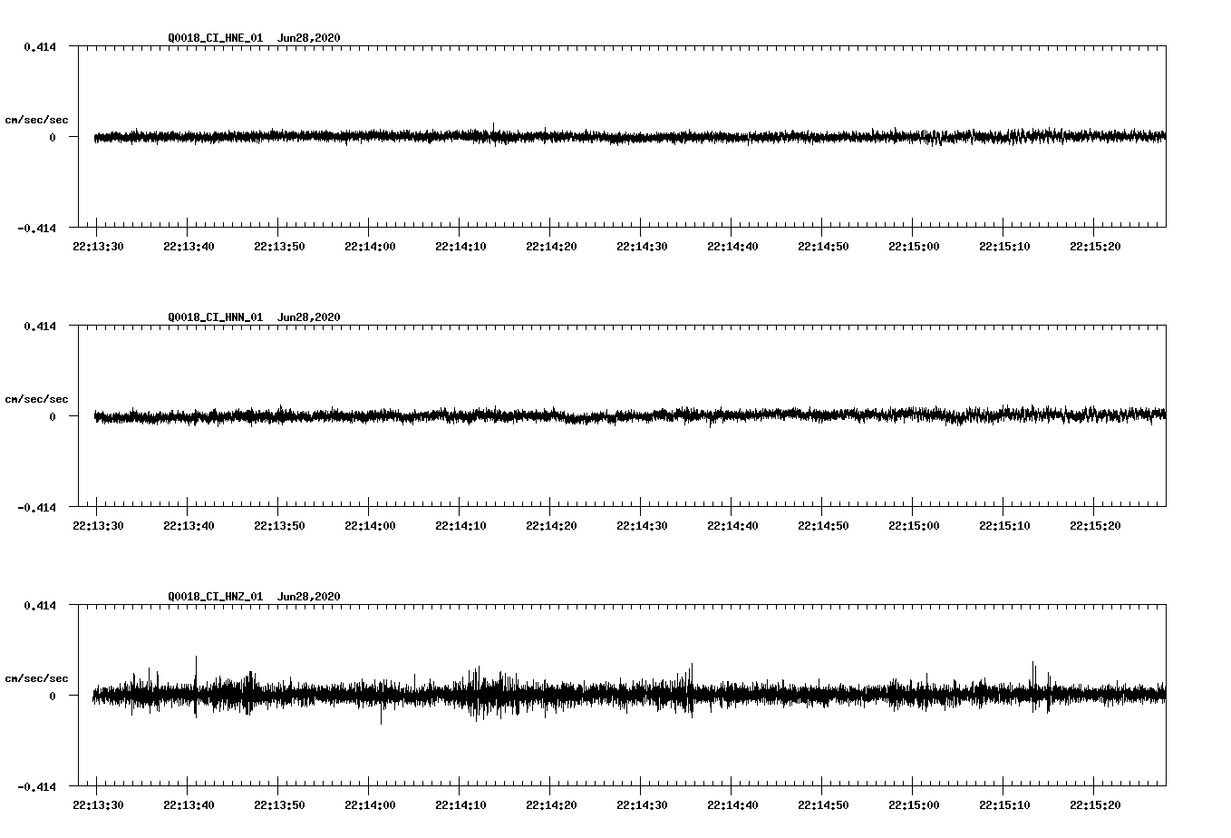The width and height of the screenshot is (1231, 838).
Task: Click 22:14:00 time label under HNE plot
Action: pos(370,247)
